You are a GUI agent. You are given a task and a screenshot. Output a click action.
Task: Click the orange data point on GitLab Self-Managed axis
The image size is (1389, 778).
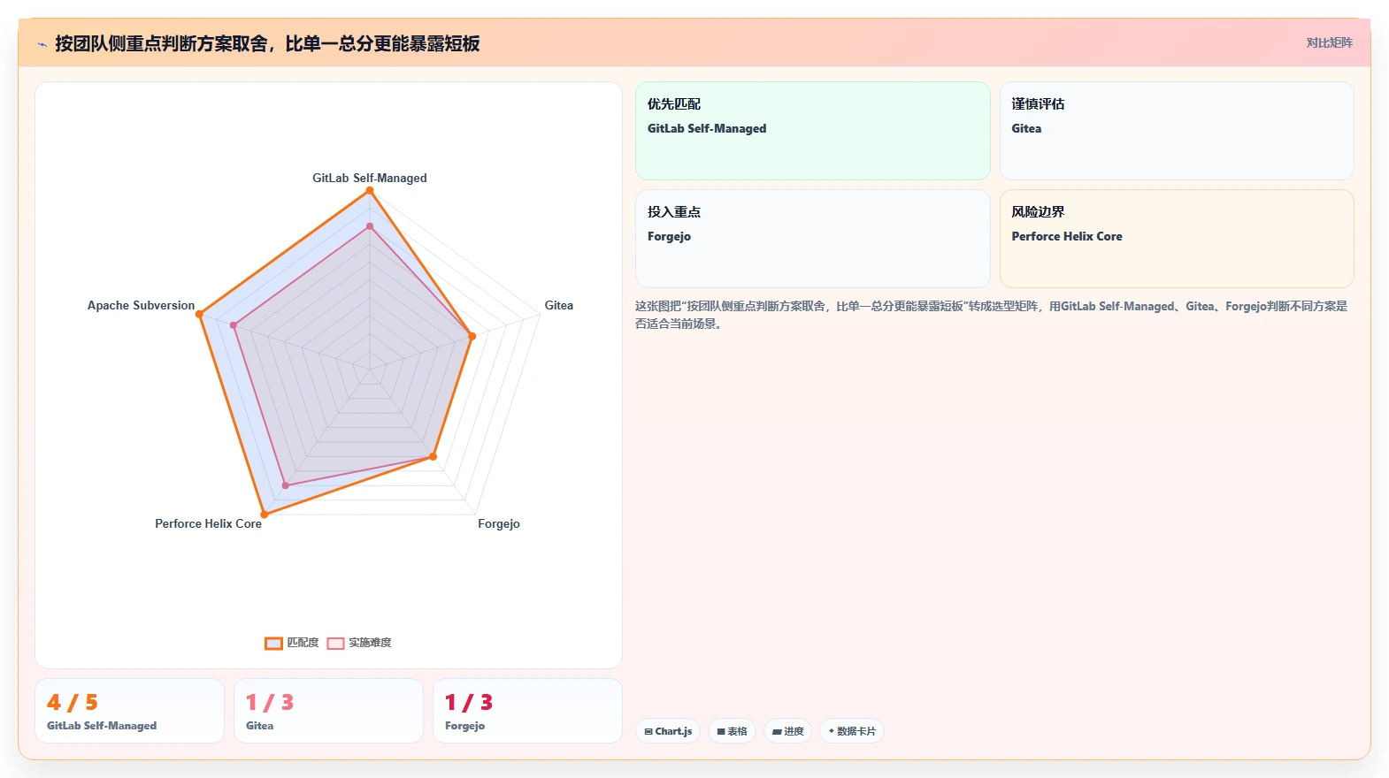point(370,191)
